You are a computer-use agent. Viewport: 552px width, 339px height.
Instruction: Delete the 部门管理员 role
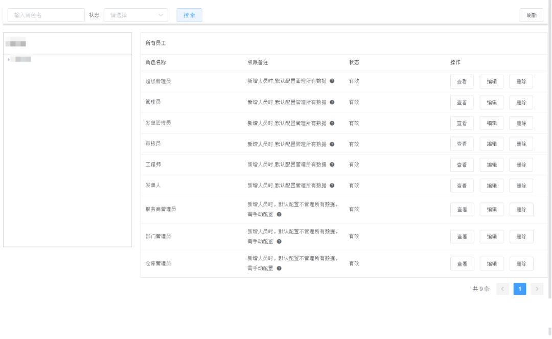tap(521, 237)
